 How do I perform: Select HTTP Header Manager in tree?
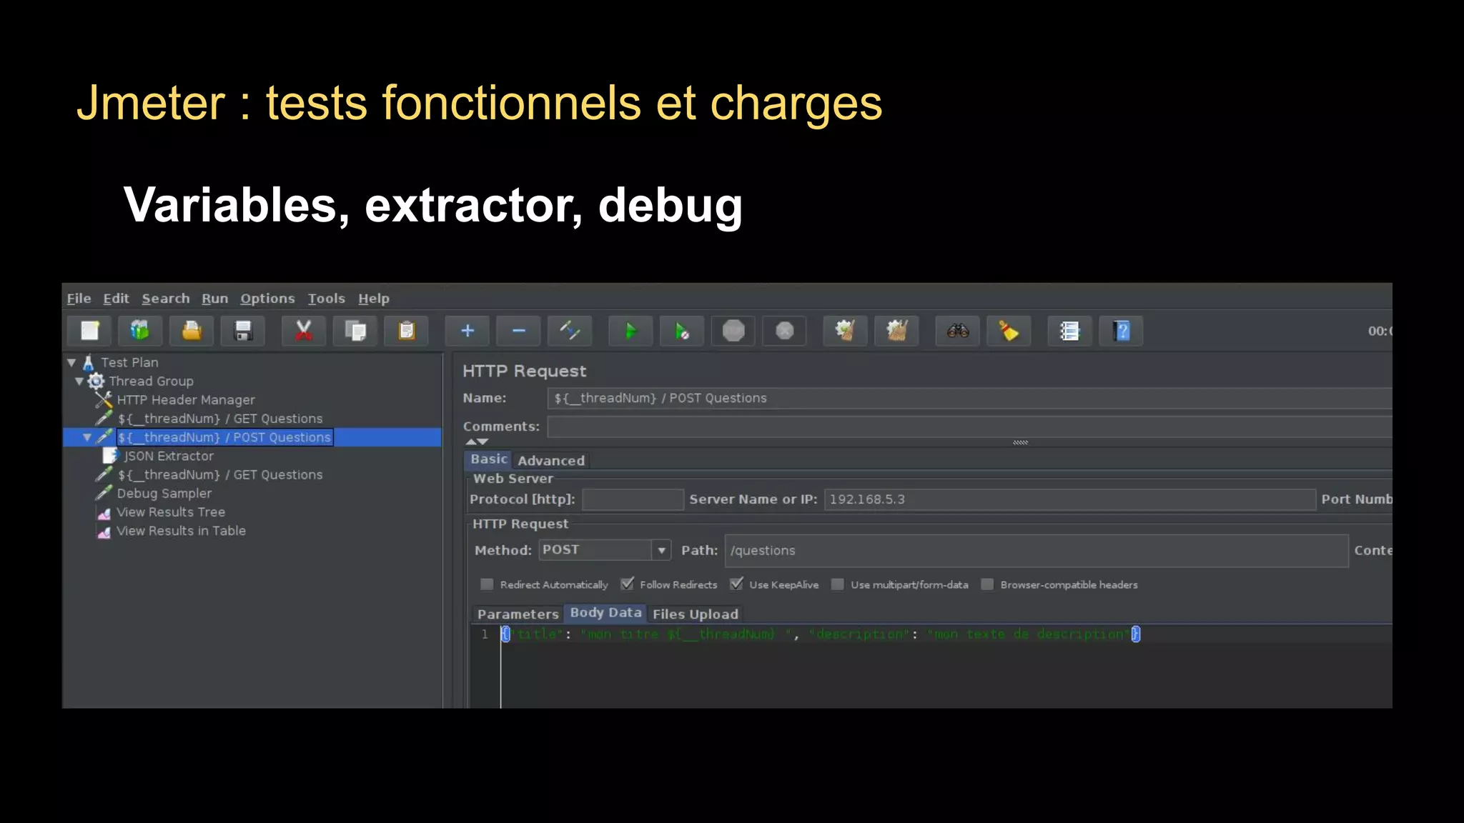coord(186,400)
